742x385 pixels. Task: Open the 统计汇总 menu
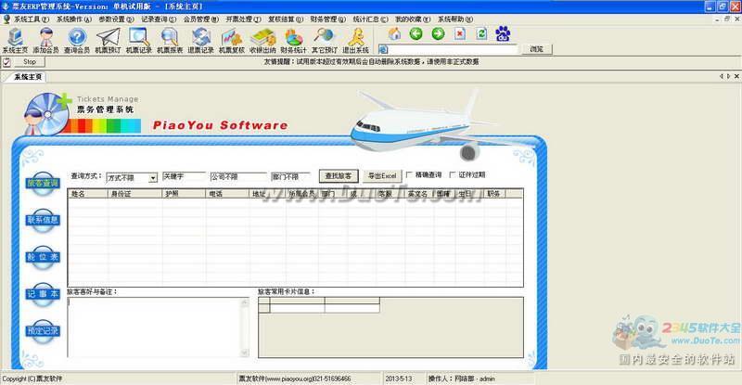[x=370, y=19]
